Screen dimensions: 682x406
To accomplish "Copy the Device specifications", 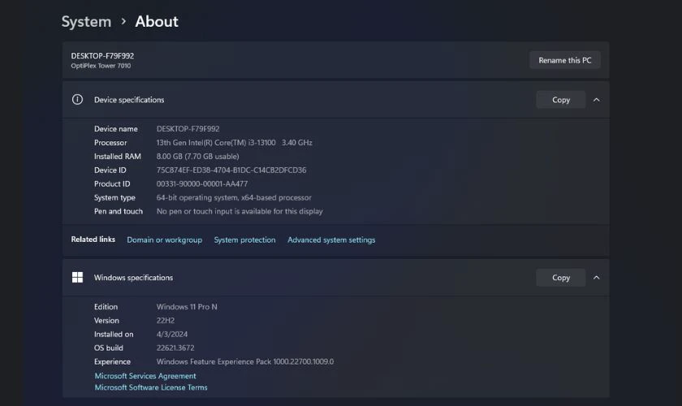I will tap(561, 100).
